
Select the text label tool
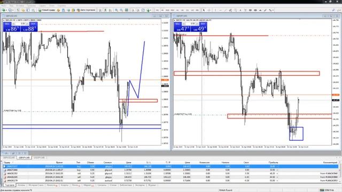coord(245,10)
